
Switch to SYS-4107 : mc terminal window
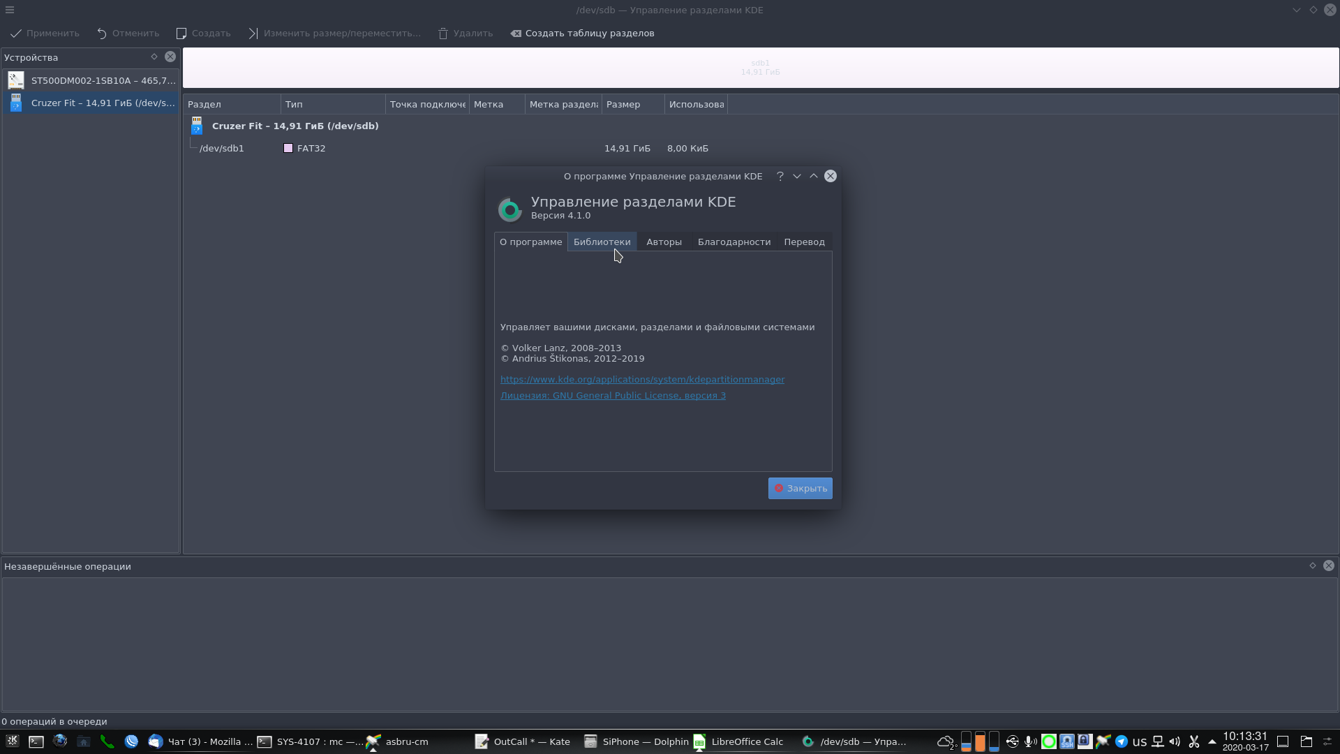point(310,741)
